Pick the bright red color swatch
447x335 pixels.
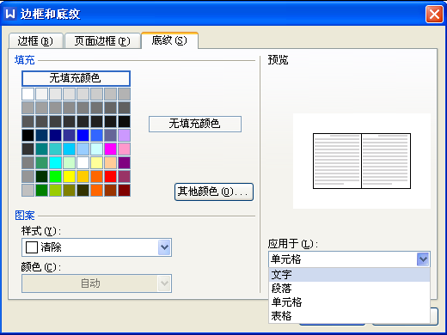point(110,176)
